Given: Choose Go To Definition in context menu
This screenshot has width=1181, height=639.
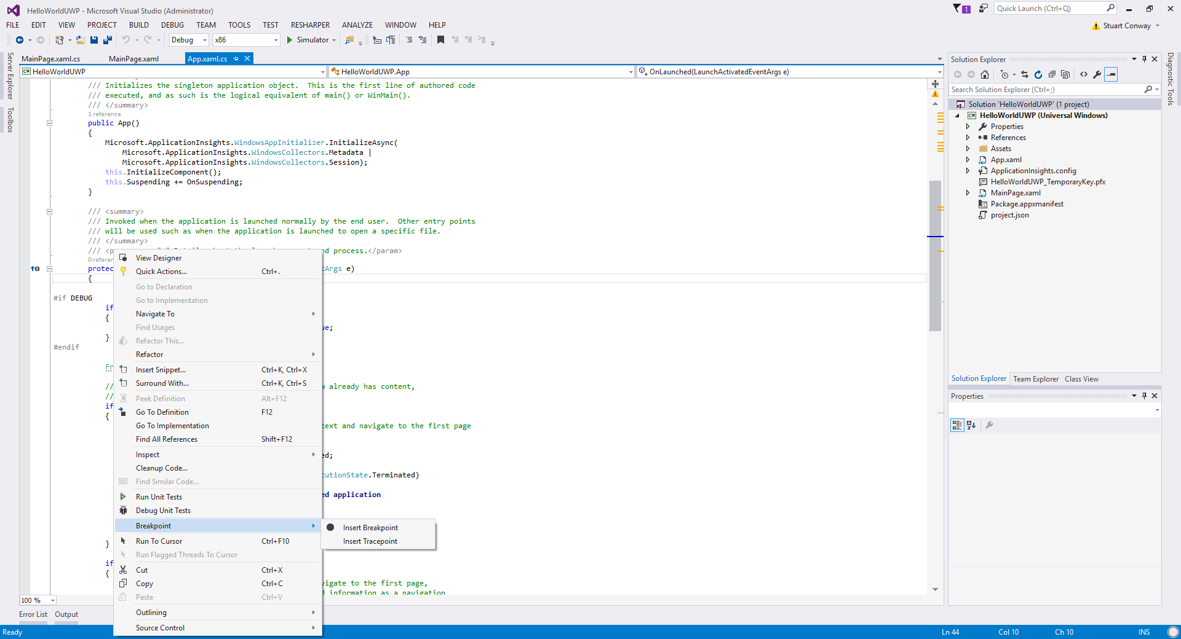Looking at the screenshot, I should point(218,412).
